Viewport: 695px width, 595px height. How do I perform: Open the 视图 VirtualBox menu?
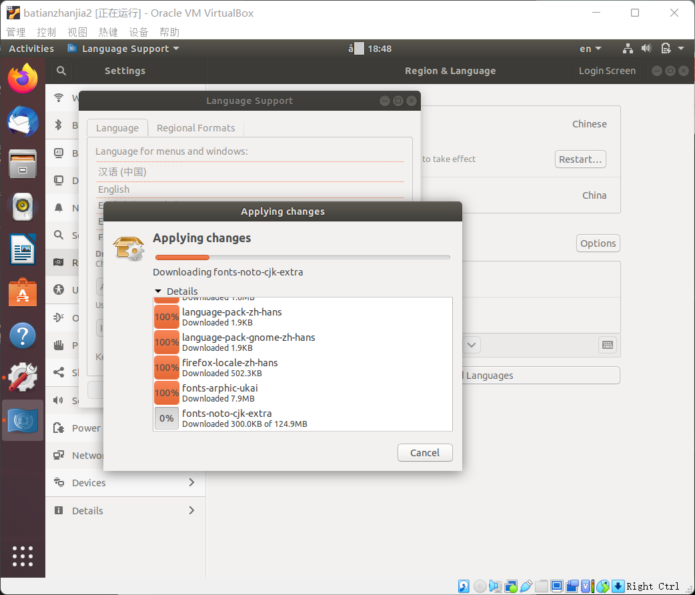(x=77, y=32)
